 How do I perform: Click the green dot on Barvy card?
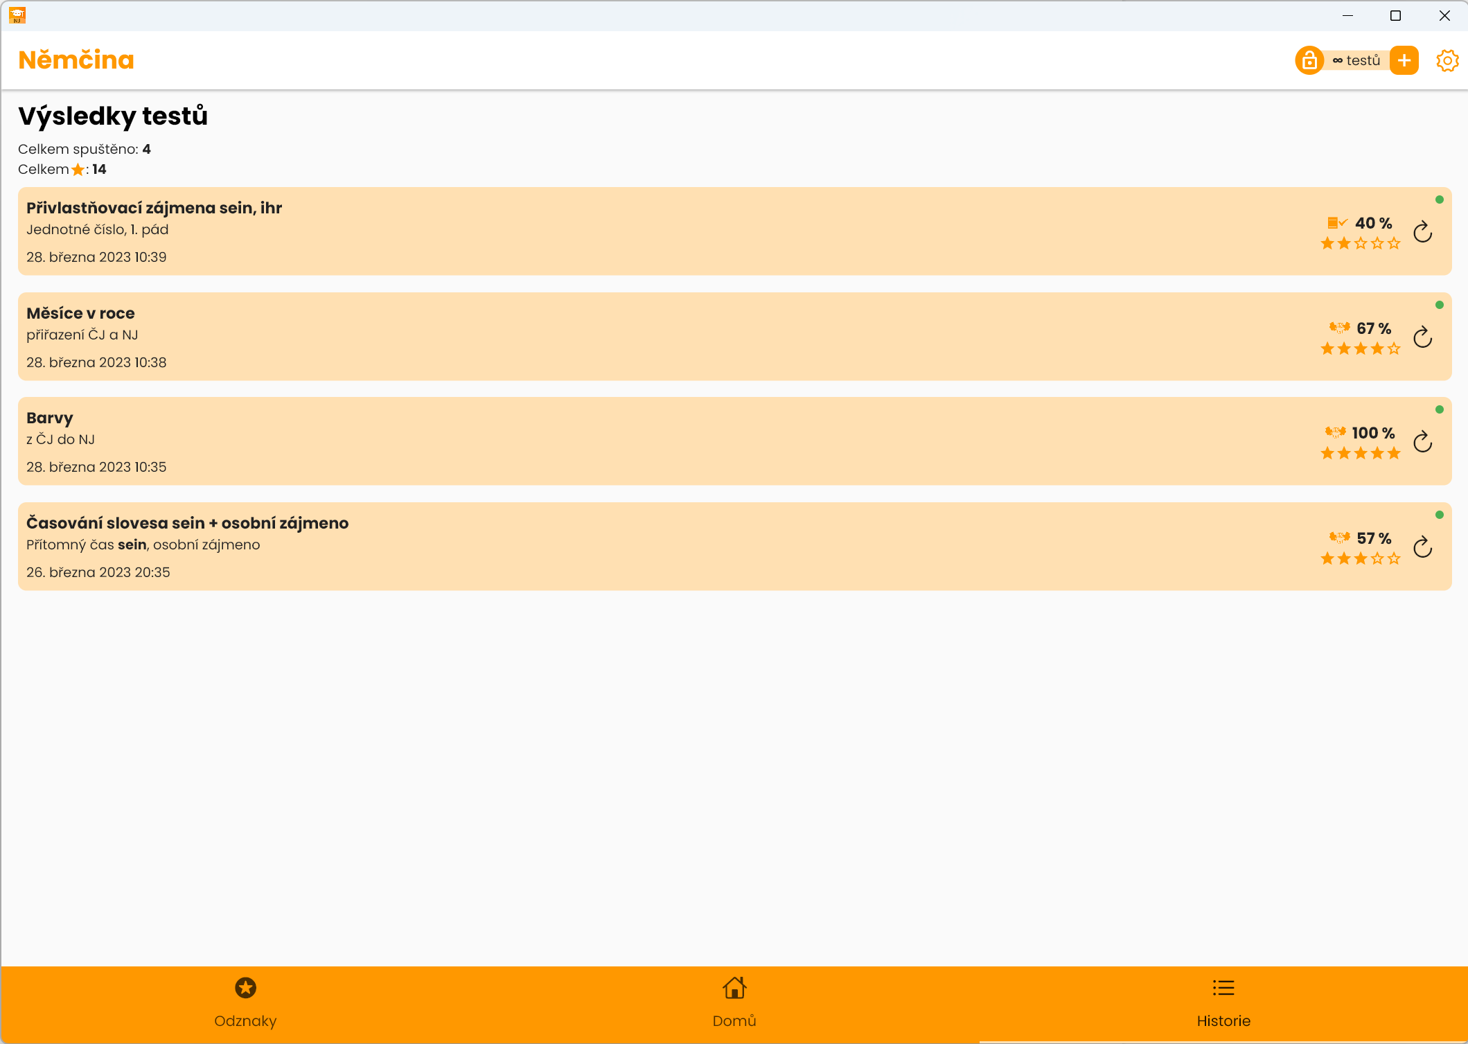pyautogui.click(x=1439, y=410)
